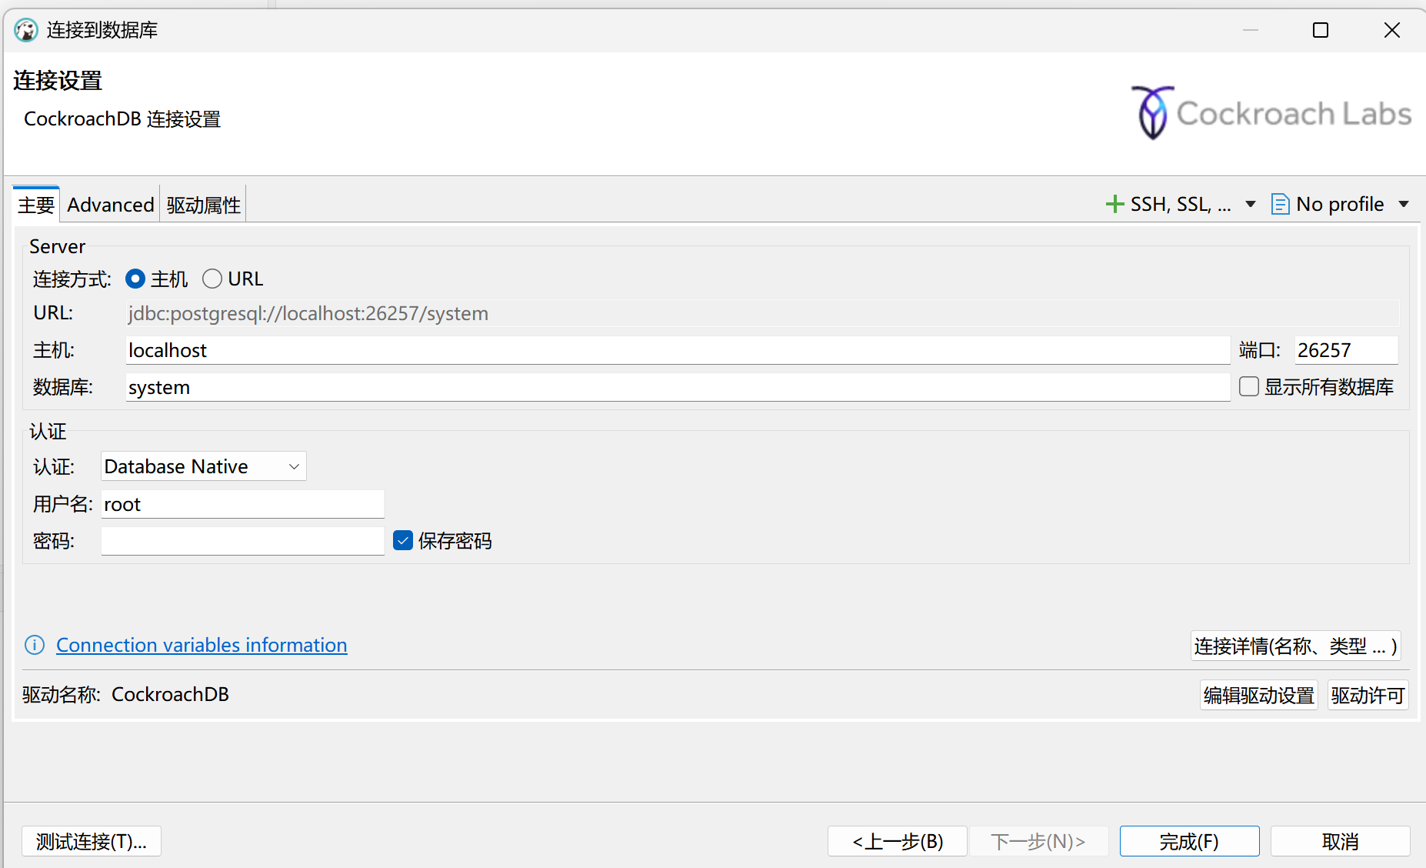This screenshot has width=1426, height=868.
Task: Enable the 显示所有数据库 checkbox
Action: (1248, 386)
